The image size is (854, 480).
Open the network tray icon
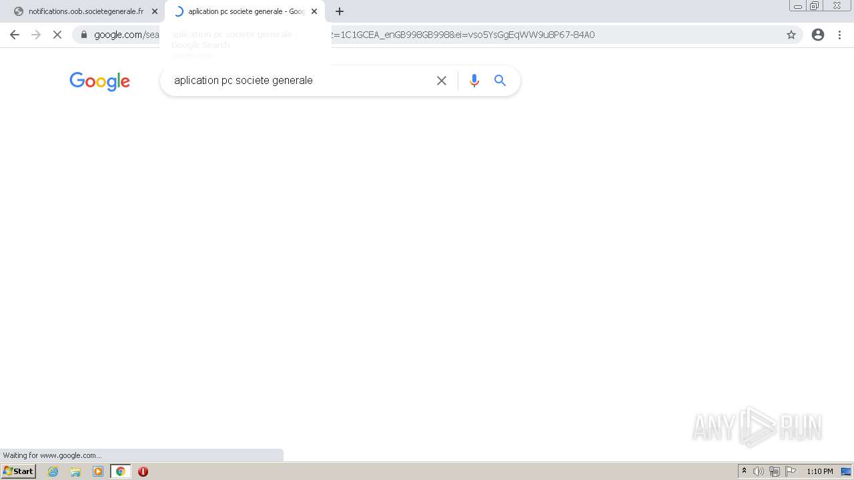(775, 471)
